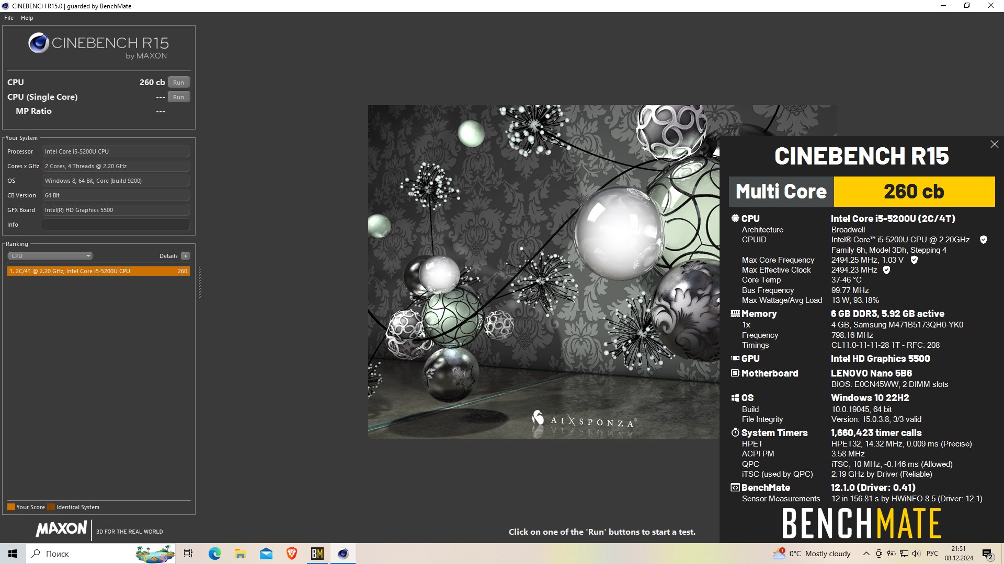Click the GFX Board field value

116,210
